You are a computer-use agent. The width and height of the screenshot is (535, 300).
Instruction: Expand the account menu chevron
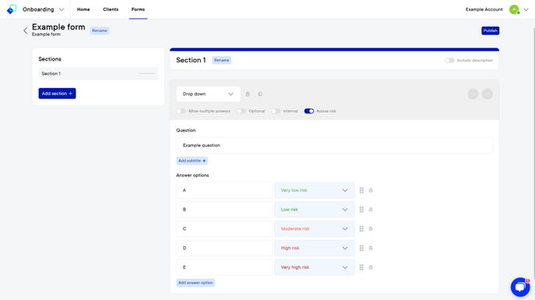click(526, 9)
